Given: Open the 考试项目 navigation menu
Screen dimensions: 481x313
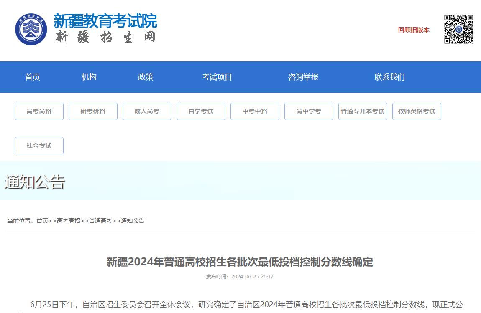Looking at the screenshot, I should click(x=217, y=77).
